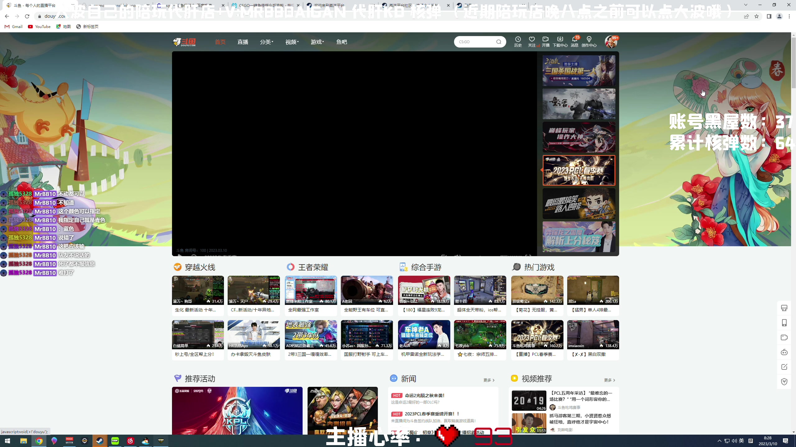Open Chrome tab search chevron
Image resolution: width=796 pixels, height=447 pixels.
coord(746,5)
